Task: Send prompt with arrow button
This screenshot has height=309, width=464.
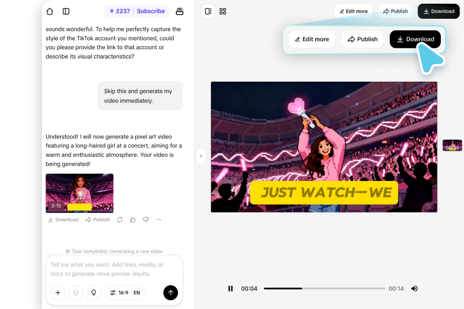Action: click(171, 293)
